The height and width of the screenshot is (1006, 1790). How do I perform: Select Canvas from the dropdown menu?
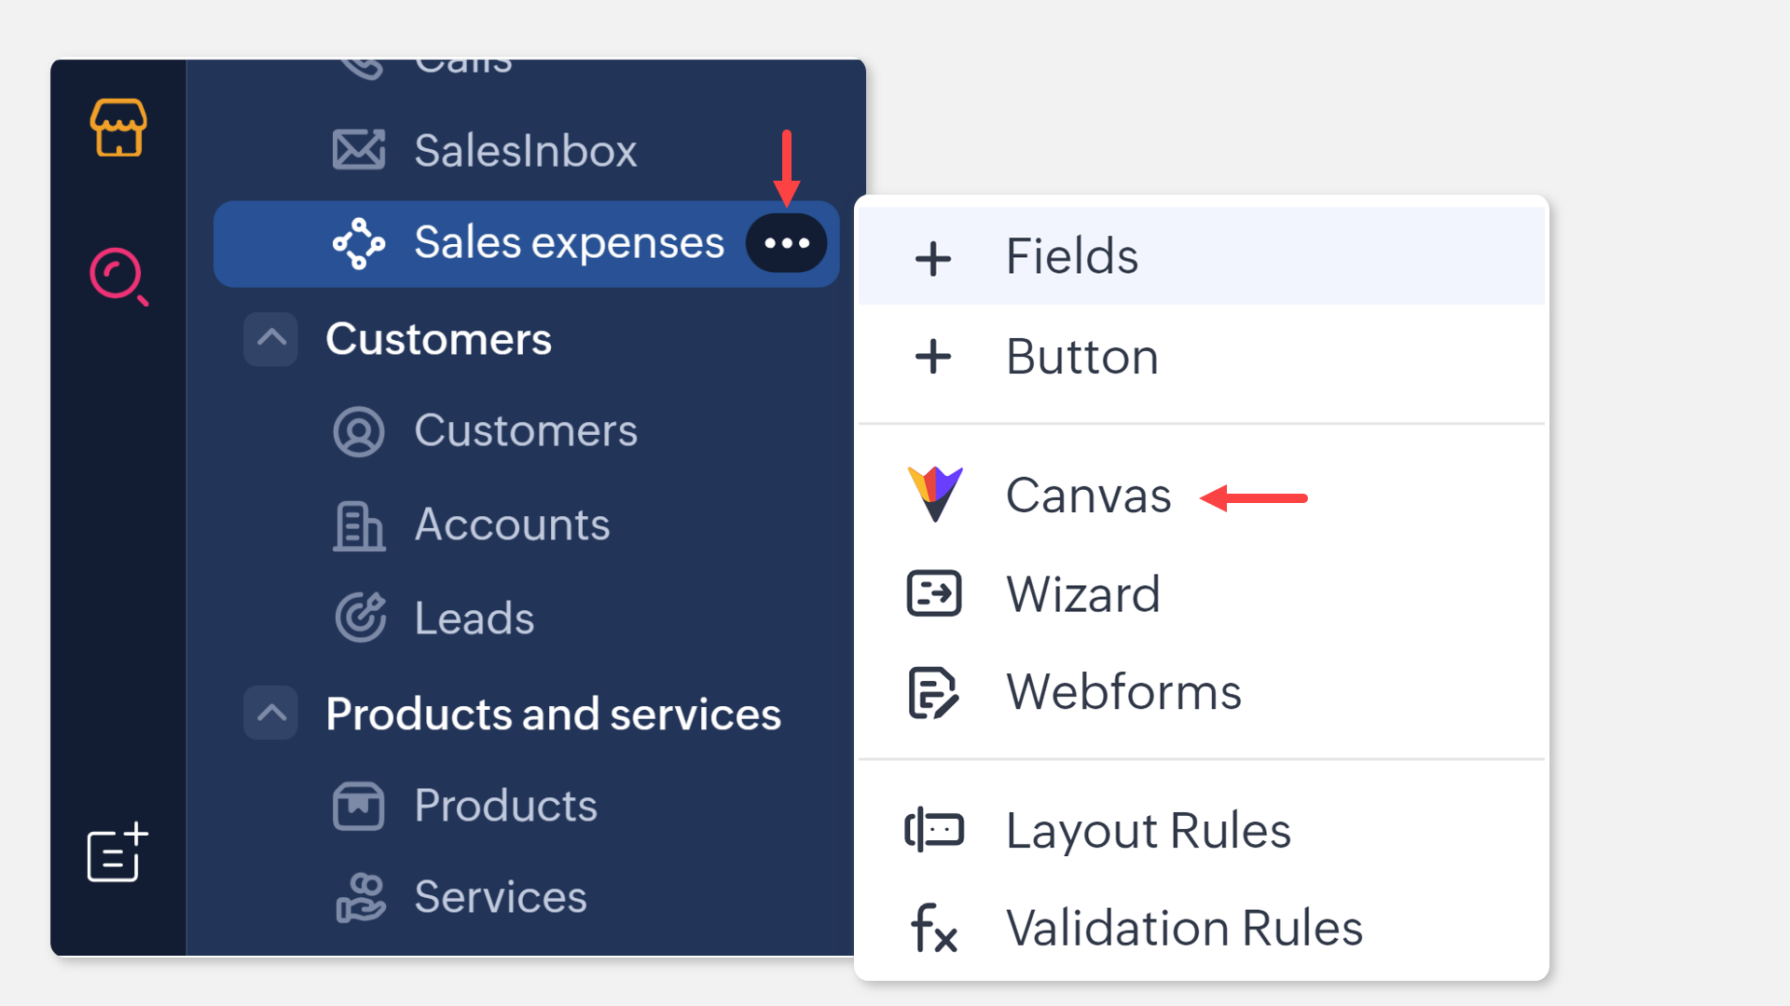pos(1088,495)
